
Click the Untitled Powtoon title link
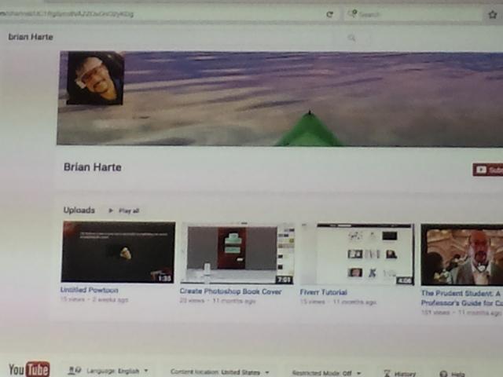point(89,290)
